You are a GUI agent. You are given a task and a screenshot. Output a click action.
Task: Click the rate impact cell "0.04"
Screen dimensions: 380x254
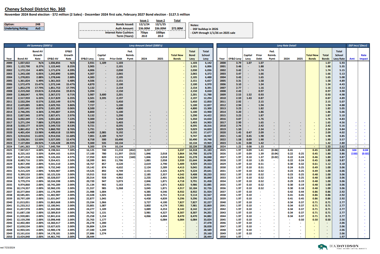(366, 149)
